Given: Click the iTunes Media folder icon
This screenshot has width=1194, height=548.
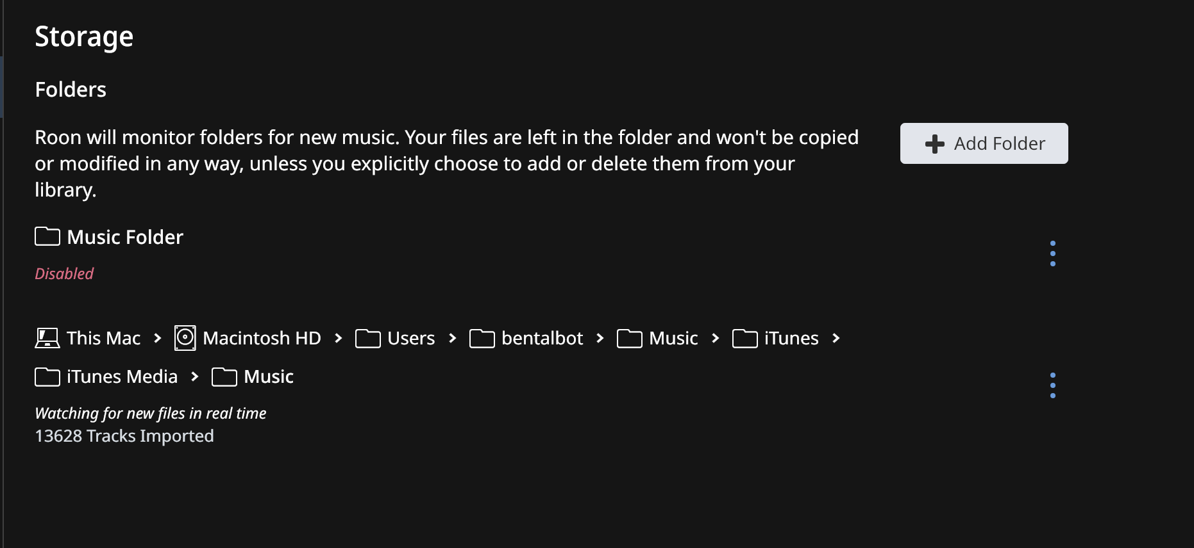Looking at the screenshot, I should click(47, 376).
